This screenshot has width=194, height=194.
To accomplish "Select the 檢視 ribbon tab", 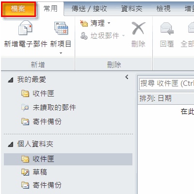I will point(163,9).
